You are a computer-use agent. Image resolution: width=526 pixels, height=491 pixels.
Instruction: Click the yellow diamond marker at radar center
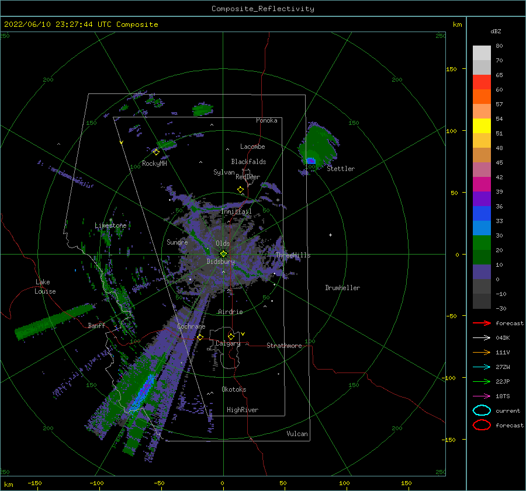[223, 254]
